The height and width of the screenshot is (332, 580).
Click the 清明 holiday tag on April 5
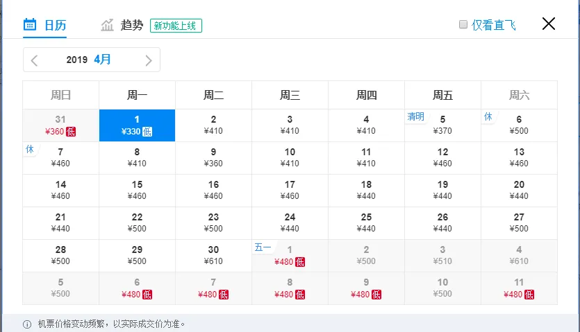(x=415, y=117)
